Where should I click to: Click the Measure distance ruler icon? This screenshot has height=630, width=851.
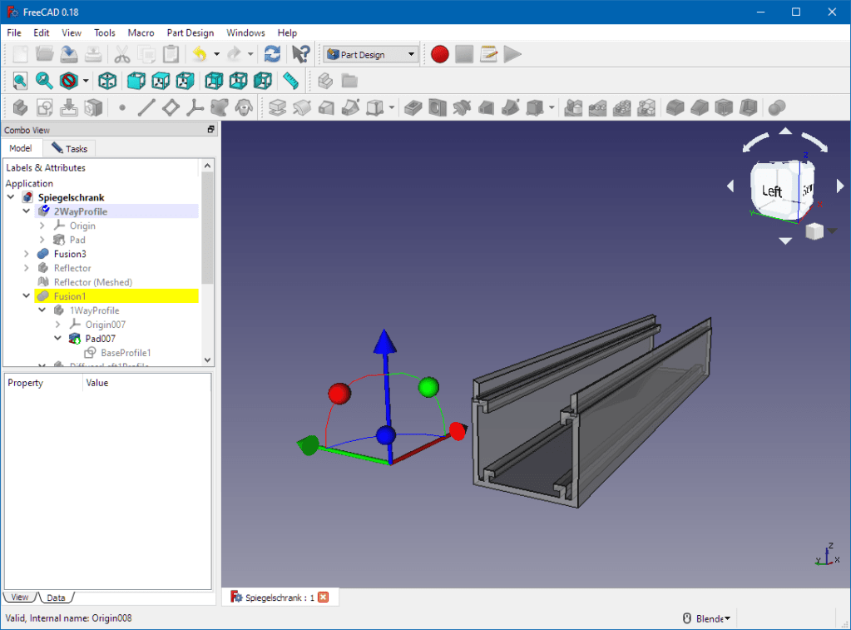click(x=290, y=81)
